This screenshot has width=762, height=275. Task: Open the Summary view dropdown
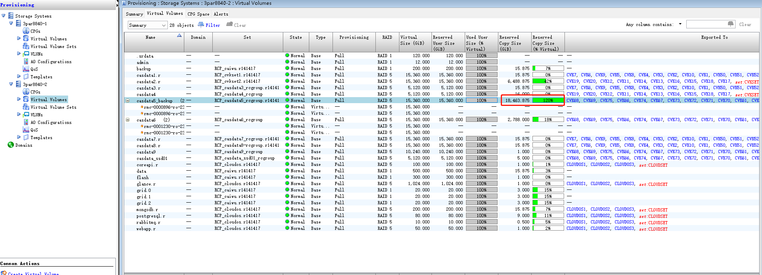pyautogui.click(x=163, y=25)
